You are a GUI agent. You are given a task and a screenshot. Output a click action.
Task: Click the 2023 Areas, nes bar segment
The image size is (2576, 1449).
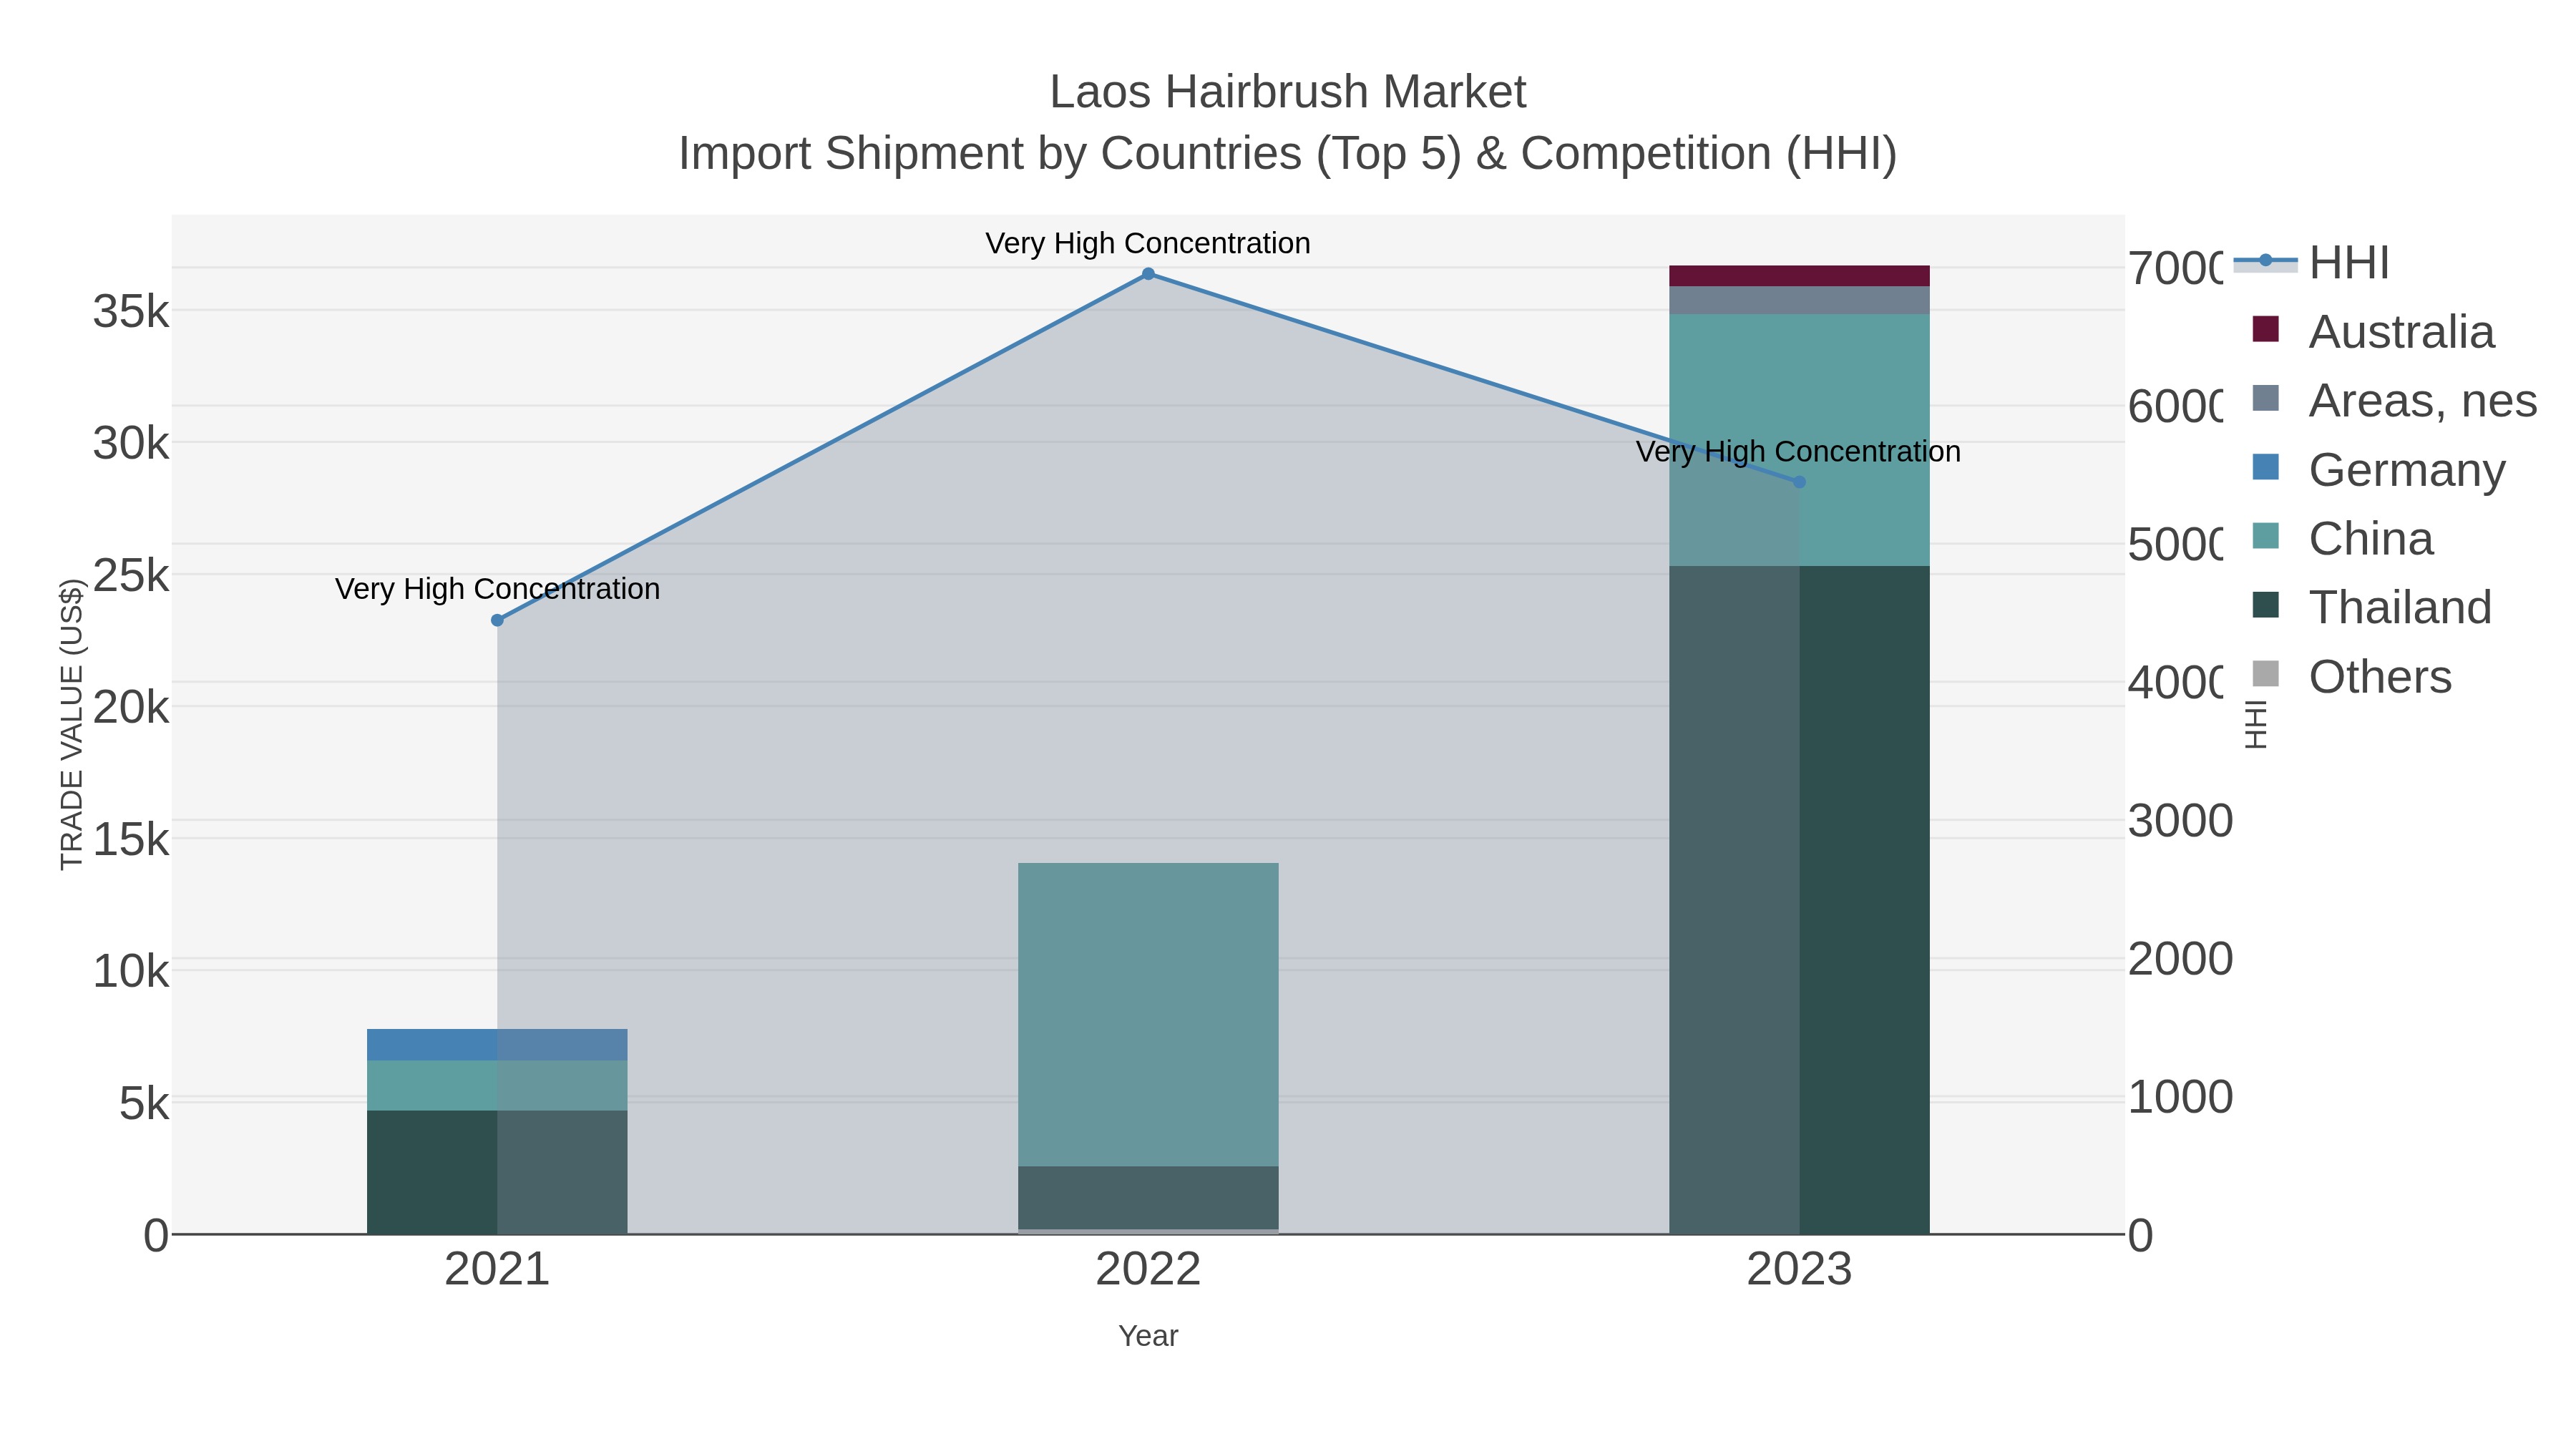click(1799, 301)
